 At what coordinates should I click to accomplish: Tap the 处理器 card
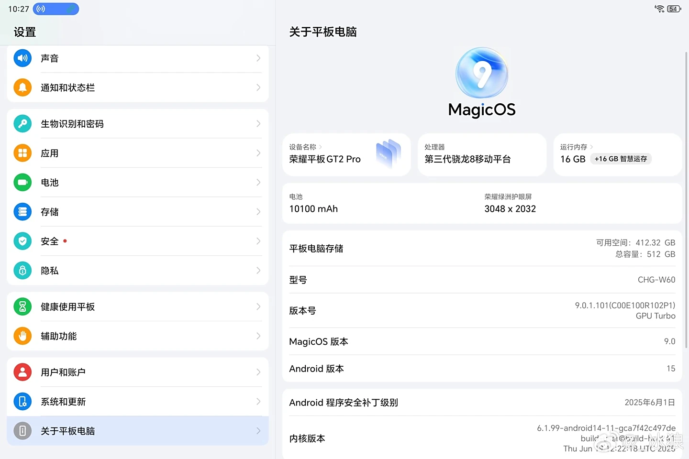coord(482,154)
